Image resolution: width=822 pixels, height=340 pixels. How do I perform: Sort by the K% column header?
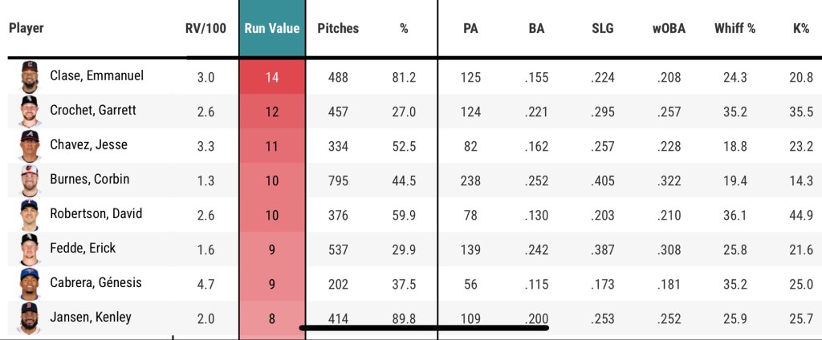[x=800, y=29]
